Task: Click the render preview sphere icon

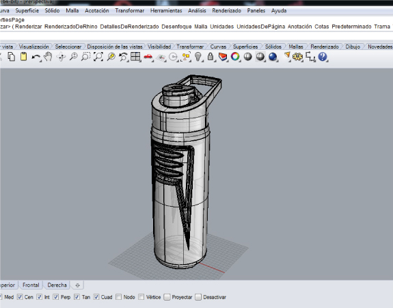Action: [x=260, y=57]
